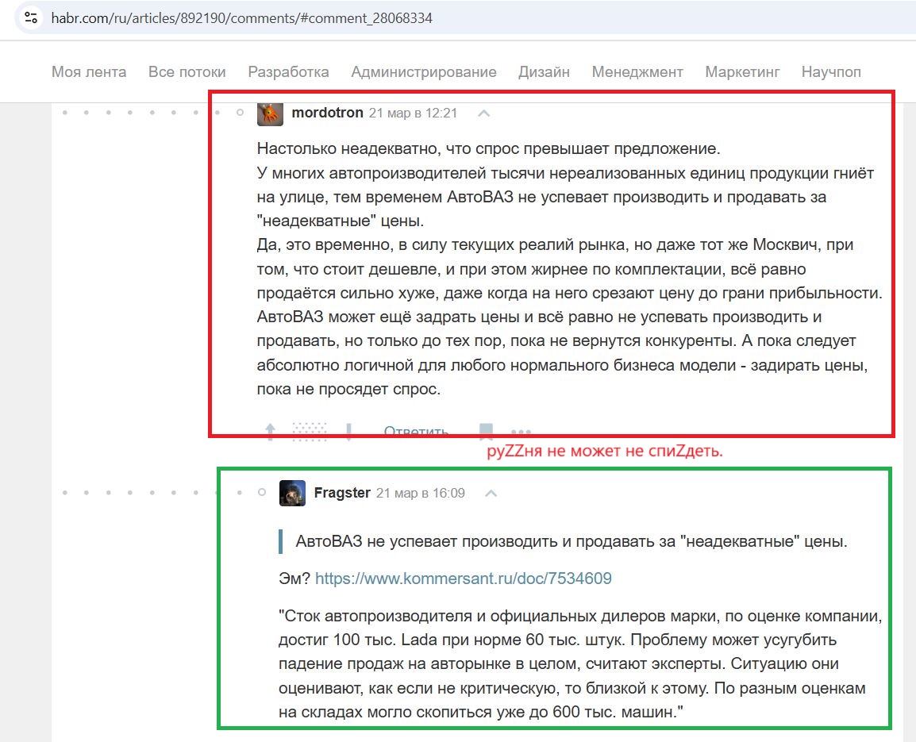Open the Администрирование stream

click(x=424, y=72)
